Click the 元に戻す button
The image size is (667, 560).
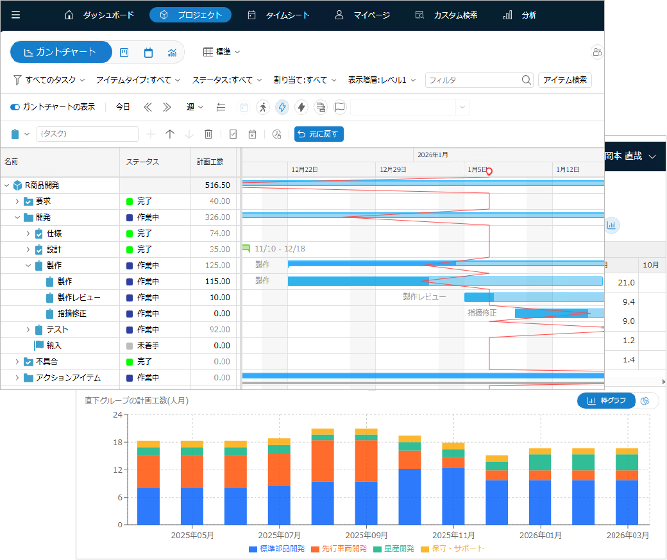pos(319,134)
